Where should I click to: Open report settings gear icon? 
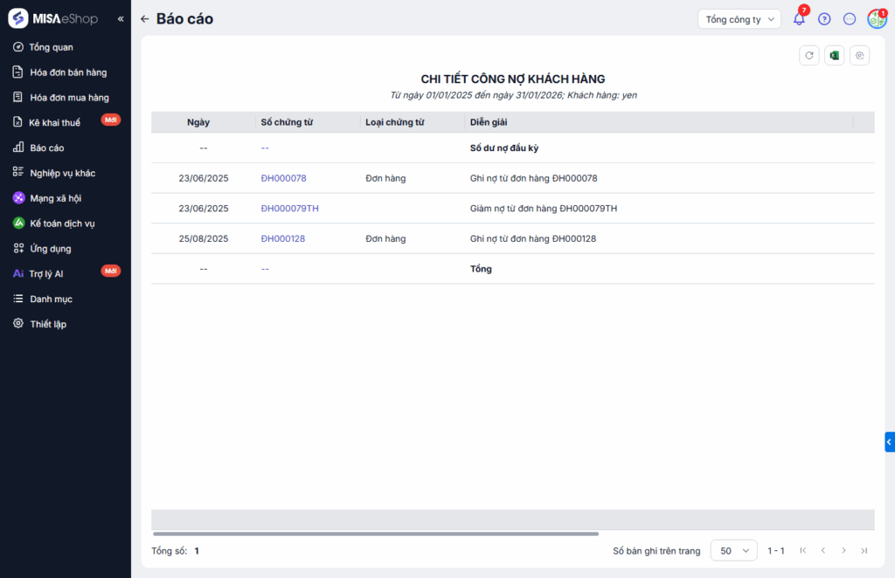(x=860, y=56)
